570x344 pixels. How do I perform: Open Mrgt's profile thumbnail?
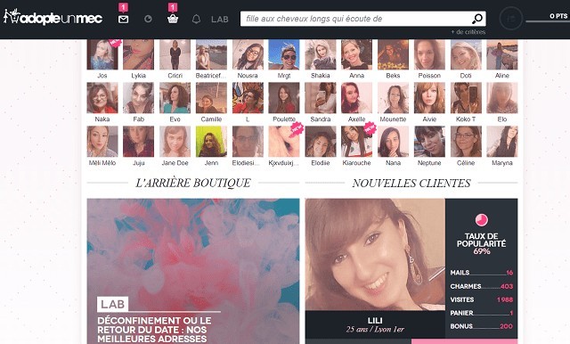[284, 54]
